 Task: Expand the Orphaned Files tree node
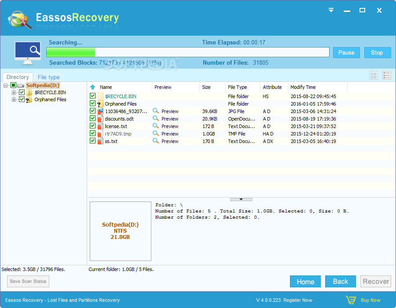pyautogui.click(x=14, y=99)
